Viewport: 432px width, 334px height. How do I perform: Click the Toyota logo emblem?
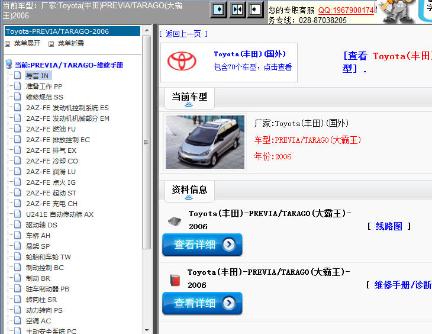click(x=182, y=61)
